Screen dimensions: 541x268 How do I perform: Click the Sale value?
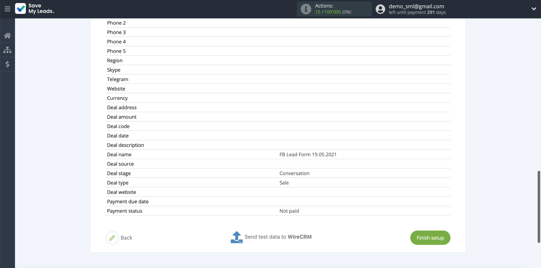[x=284, y=183]
